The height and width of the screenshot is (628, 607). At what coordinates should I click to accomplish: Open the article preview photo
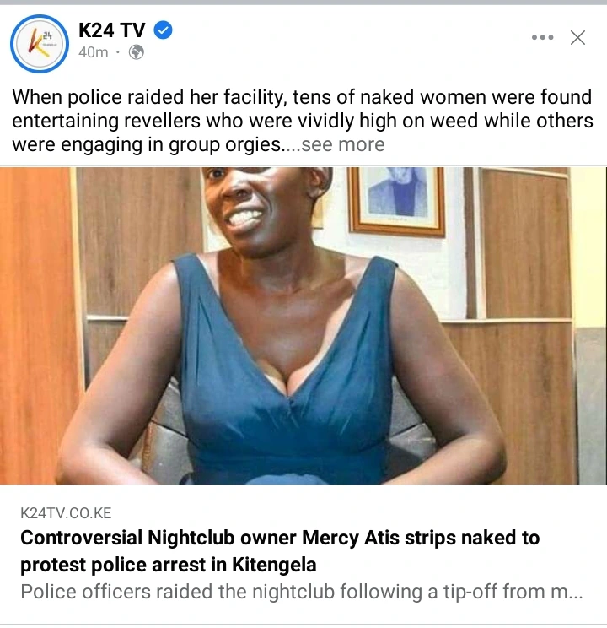click(x=303, y=326)
